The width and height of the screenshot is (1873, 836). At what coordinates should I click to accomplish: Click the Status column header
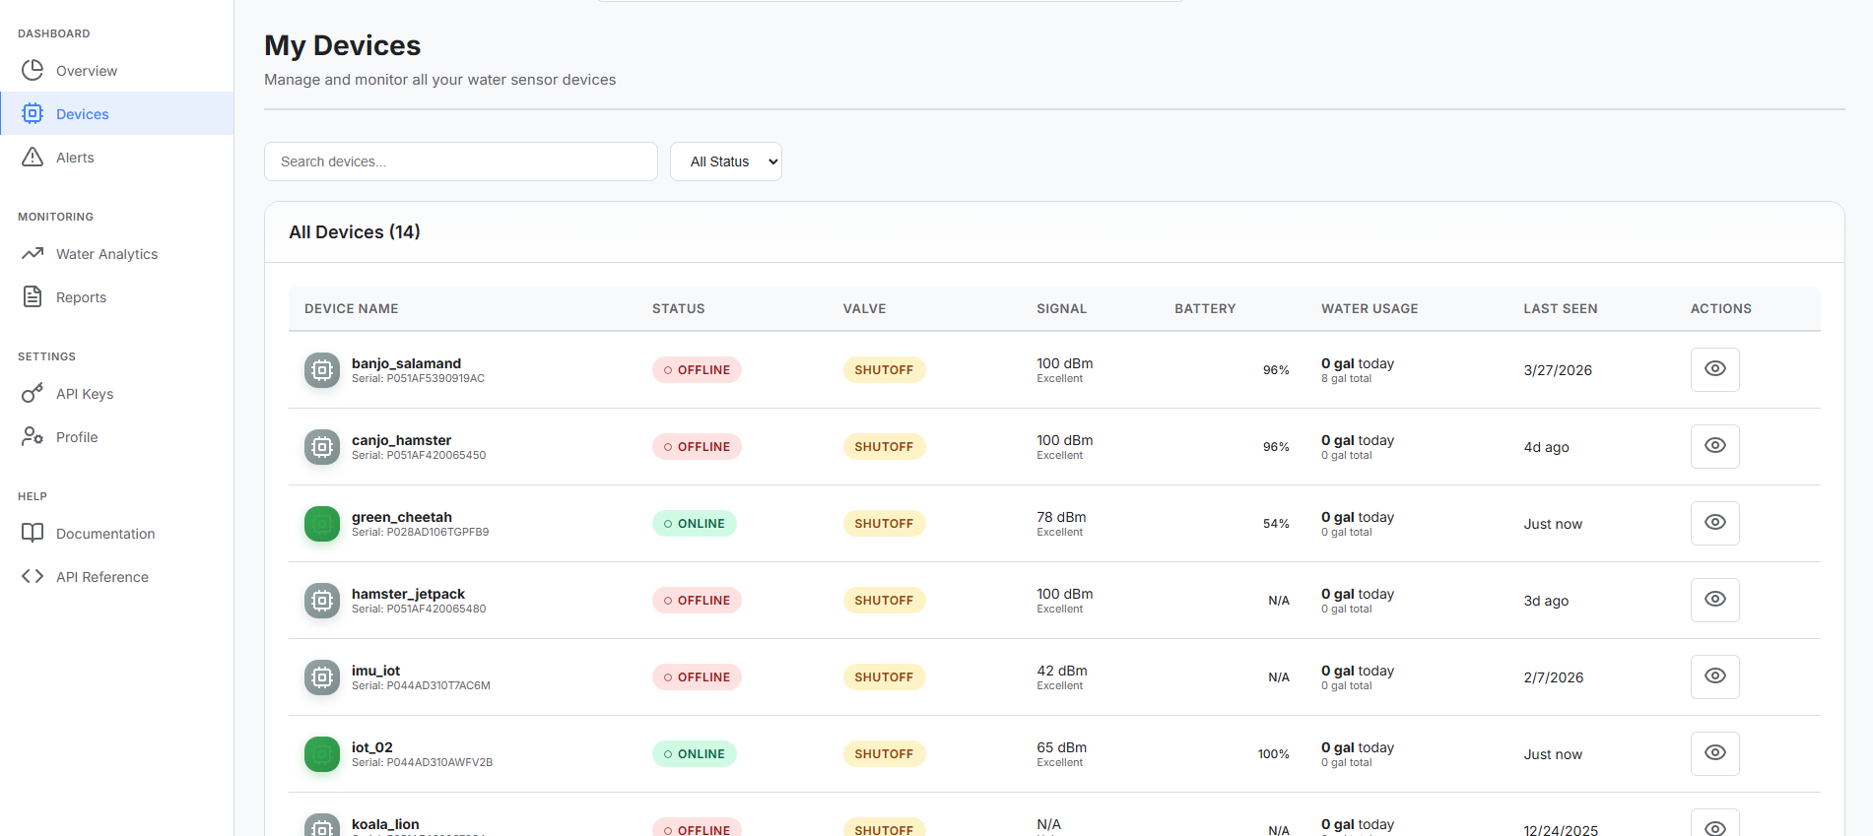pos(679,308)
